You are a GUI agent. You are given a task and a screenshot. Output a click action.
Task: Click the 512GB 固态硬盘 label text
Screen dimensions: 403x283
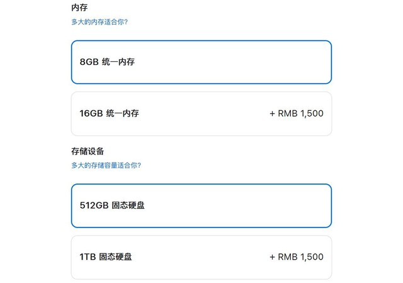[x=112, y=205]
